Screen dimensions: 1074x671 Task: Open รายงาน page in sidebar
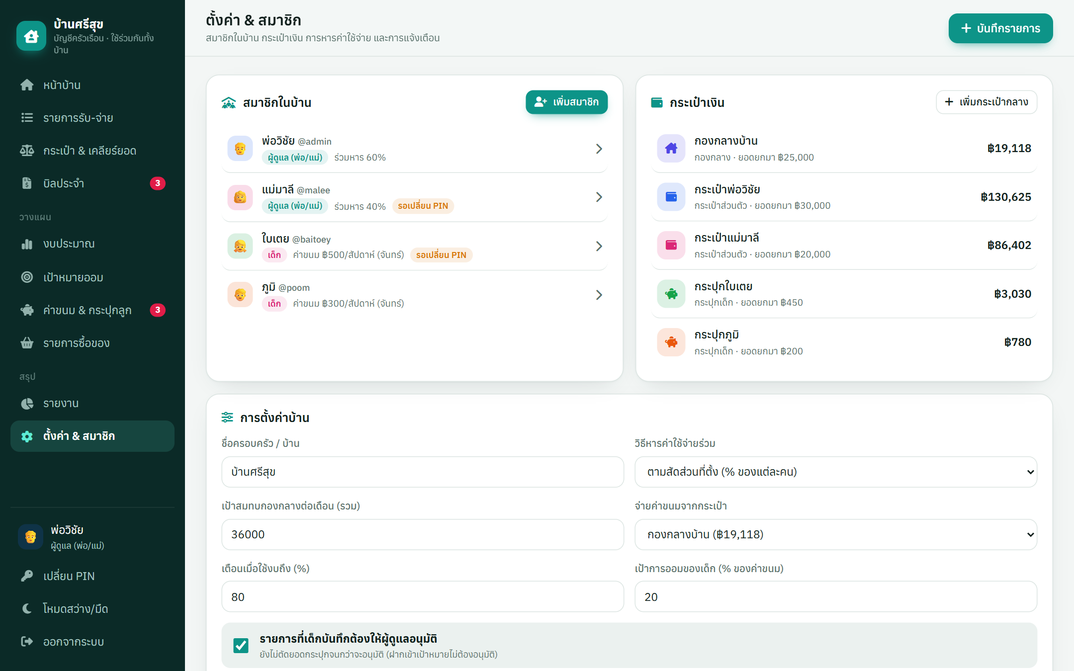point(92,403)
